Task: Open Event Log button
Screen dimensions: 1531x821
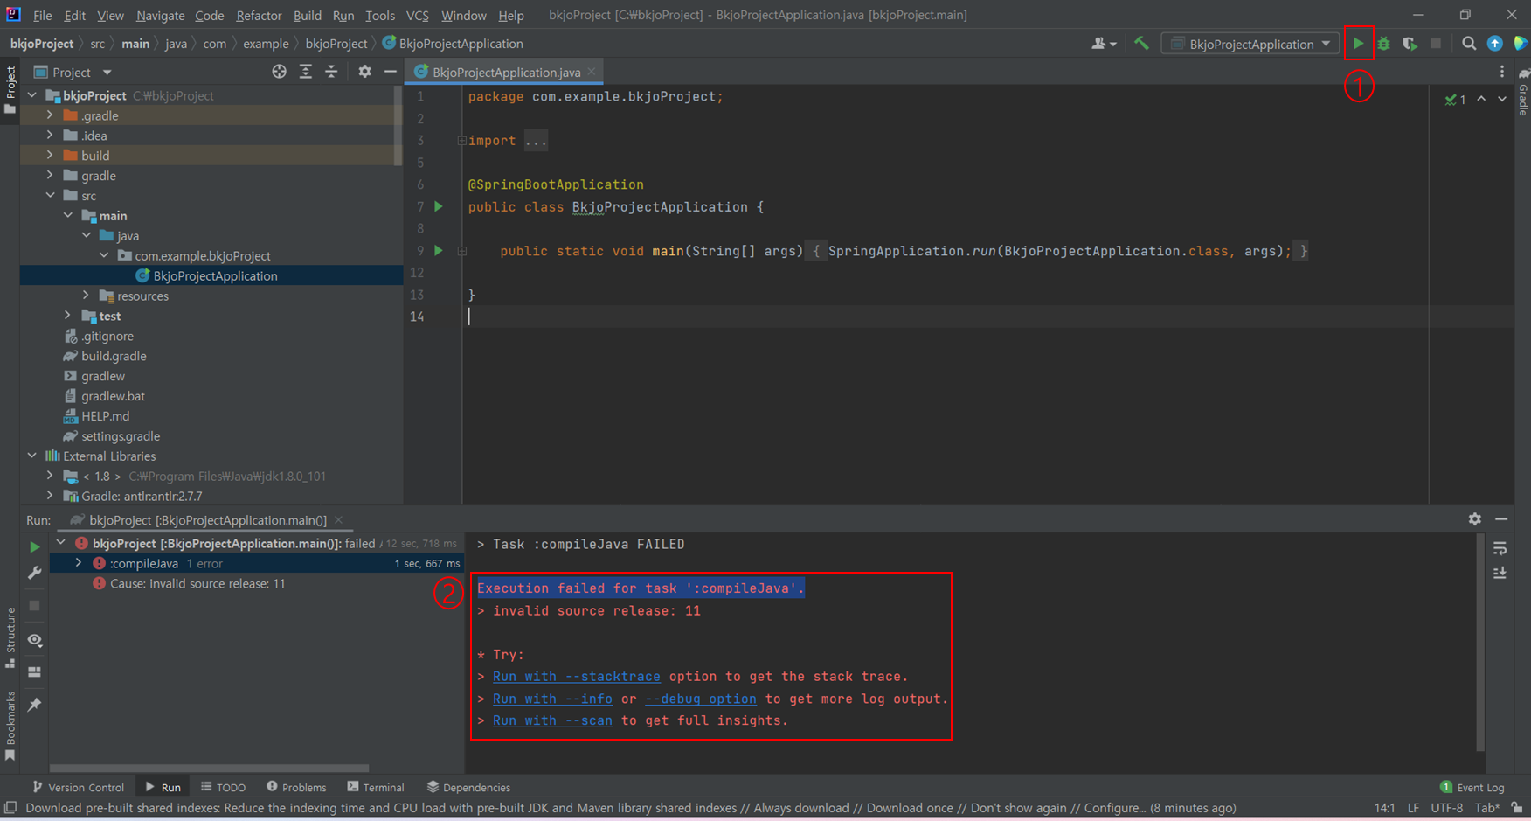Action: tap(1472, 787)
